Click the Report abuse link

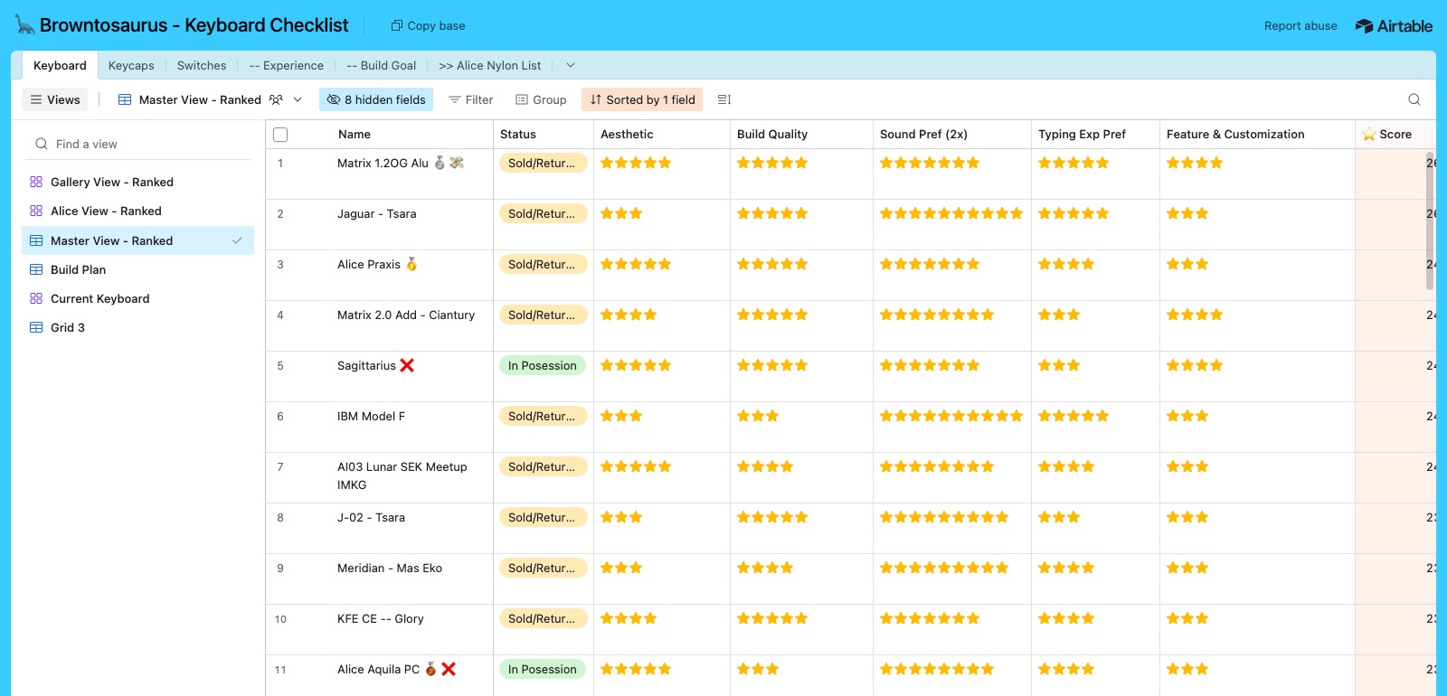click(1300, 25)
